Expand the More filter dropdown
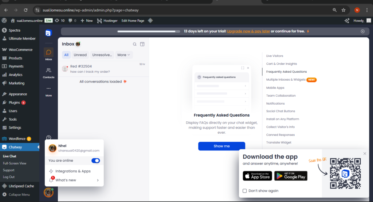This screenshot has height=202, width=373. coord(124,55)
